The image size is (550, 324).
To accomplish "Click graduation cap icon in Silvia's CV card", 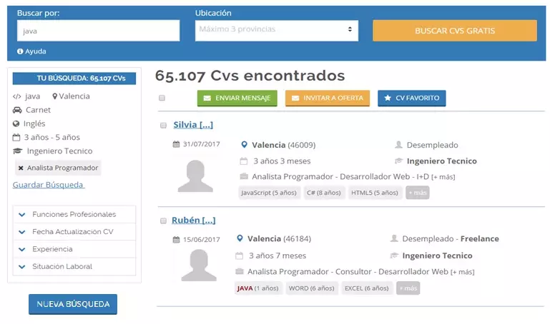I will (399, 161).
